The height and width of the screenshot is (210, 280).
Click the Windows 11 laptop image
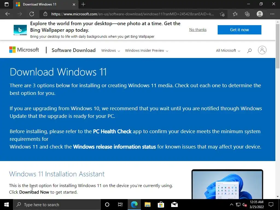(227, 184)
